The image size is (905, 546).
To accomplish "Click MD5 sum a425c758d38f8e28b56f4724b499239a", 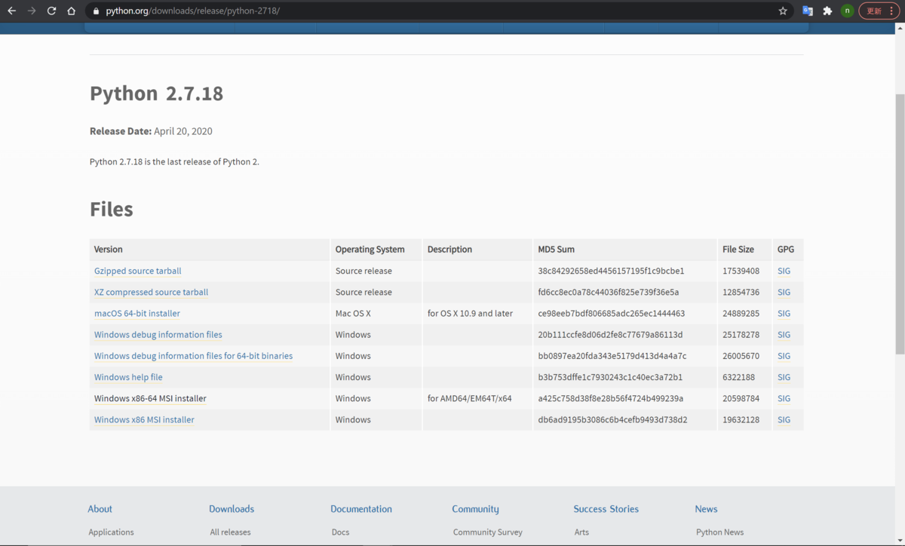I will (x=610, y=398).
